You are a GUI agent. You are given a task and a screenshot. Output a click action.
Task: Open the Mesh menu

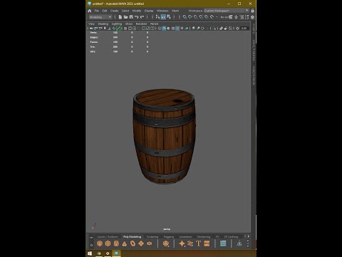tap(175, 11)
